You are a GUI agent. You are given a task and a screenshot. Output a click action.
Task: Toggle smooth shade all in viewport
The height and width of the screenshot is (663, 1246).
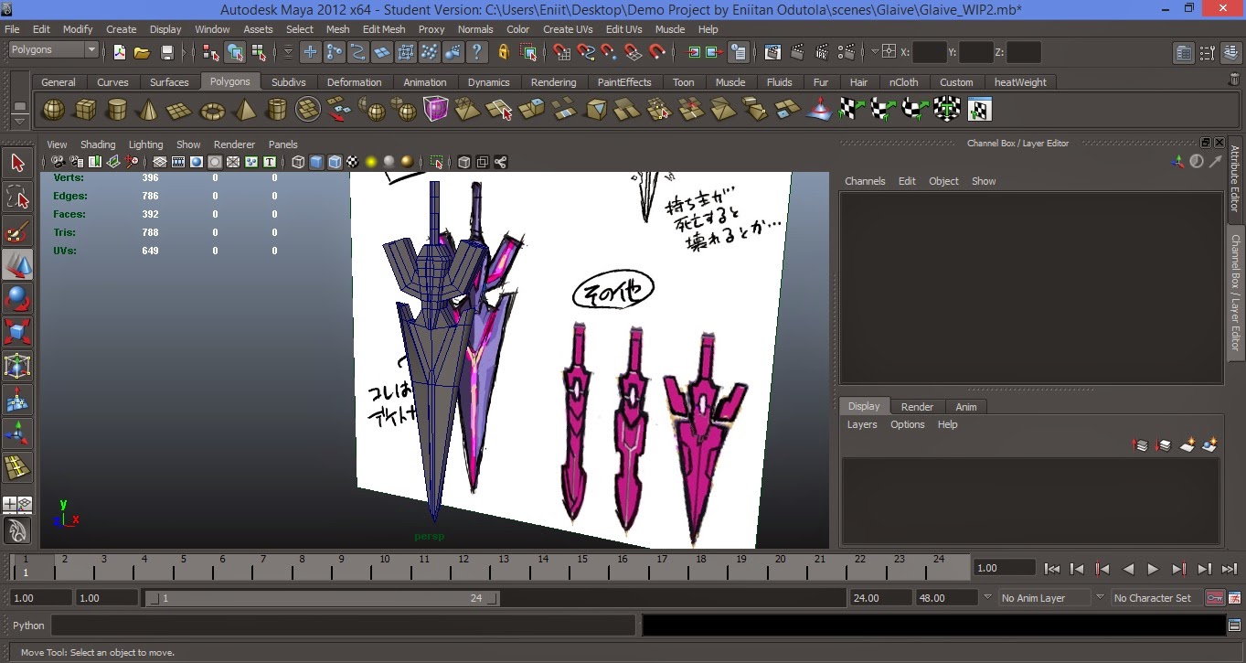coord(316,162)
